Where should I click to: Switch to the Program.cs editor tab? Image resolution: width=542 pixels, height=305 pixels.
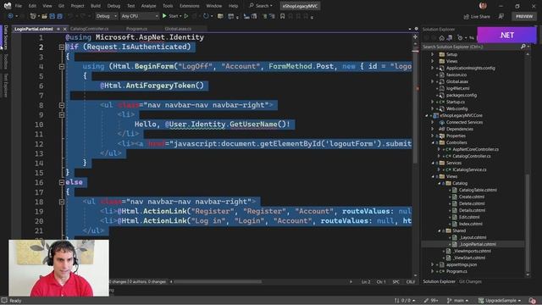click(136, 29)
